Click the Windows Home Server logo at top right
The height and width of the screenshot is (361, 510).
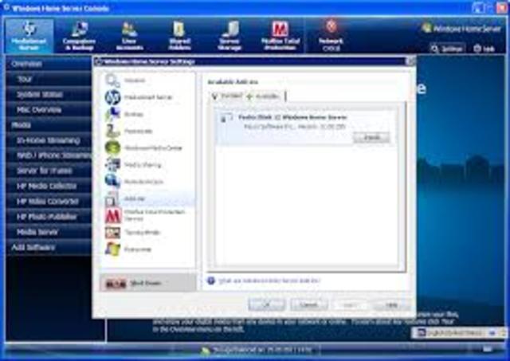tap(461, 29)
